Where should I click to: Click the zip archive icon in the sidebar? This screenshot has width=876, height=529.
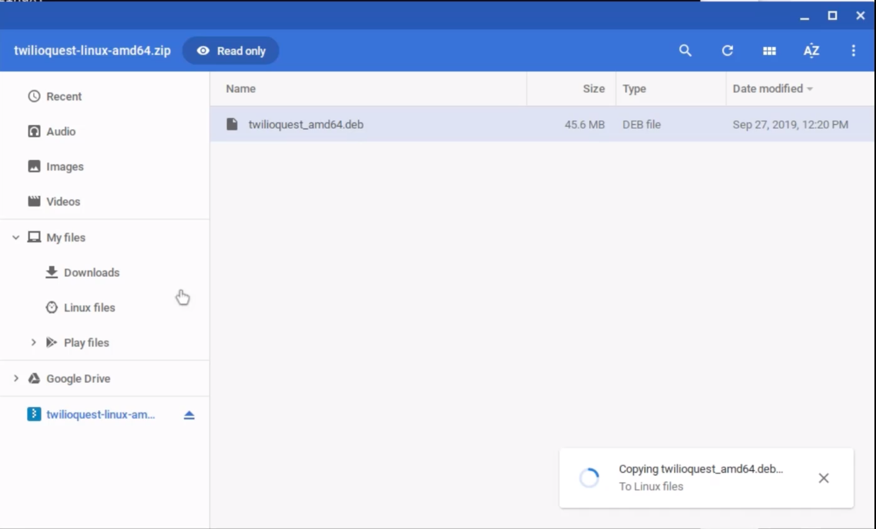click(34, 414)
